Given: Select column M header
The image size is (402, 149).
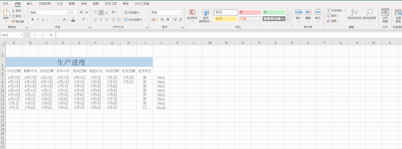Looking at the screenshot, I should pyautogui.click(x=210, y=43).
